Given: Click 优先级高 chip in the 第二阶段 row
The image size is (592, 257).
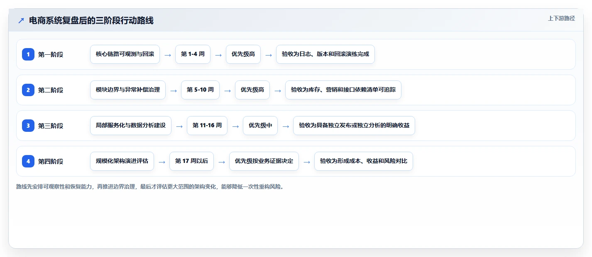Looking at the screenshot, I should 252,90.
